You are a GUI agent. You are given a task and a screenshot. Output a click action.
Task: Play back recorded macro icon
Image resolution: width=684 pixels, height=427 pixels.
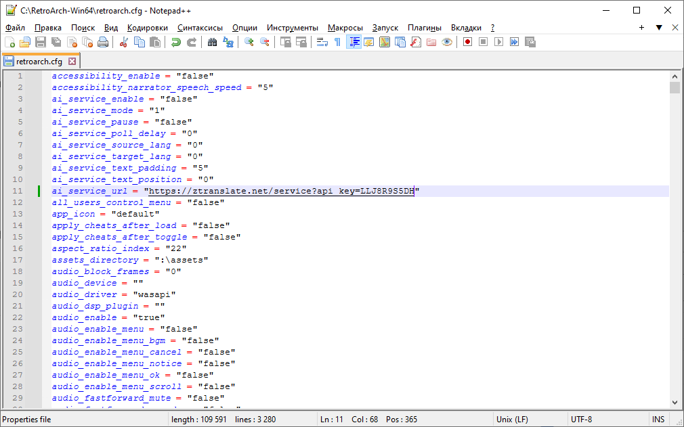(x=499, y=42)
